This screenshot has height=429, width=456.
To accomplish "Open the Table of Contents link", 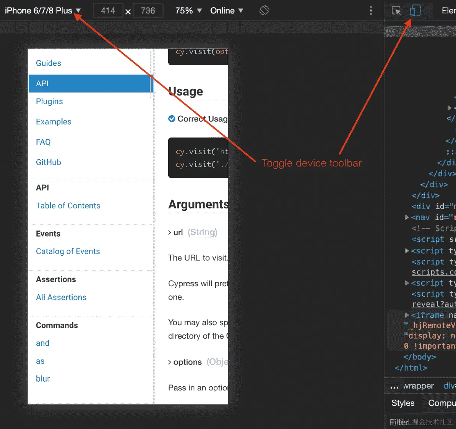I will [x=68, y=206].
